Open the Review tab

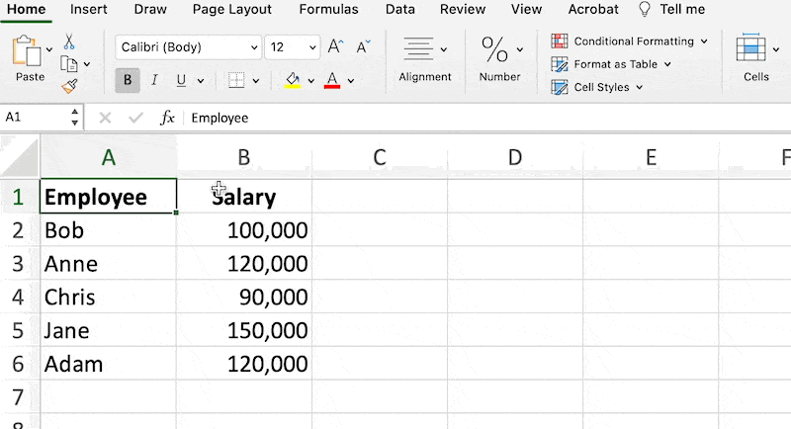[x=463, y=9]
